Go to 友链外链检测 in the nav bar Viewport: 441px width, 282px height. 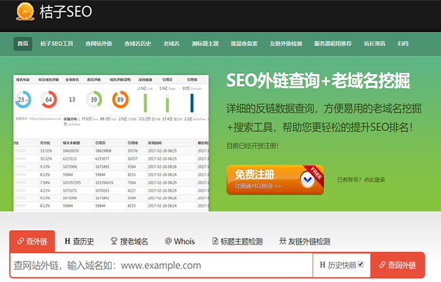click(286, 43)
